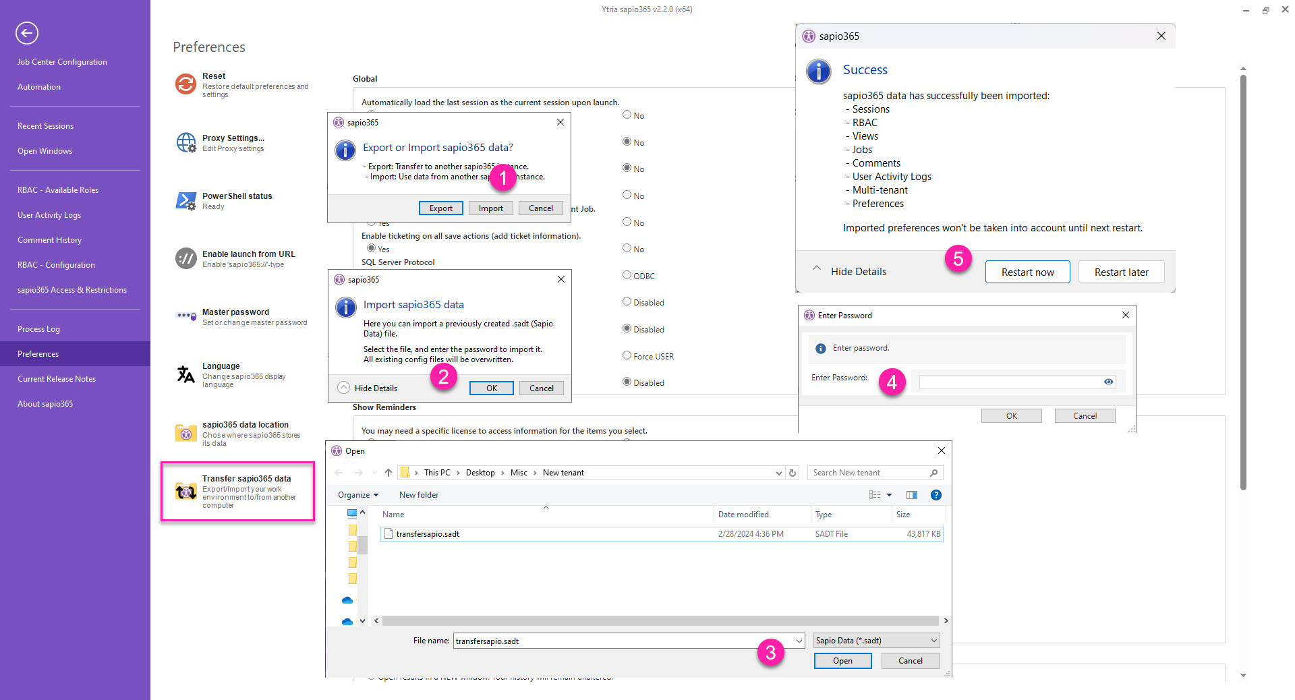Screen dimensions: 1295x700
Task: Open recent locations dropdown beside forward arrow
Action: (x=374, y=473)
